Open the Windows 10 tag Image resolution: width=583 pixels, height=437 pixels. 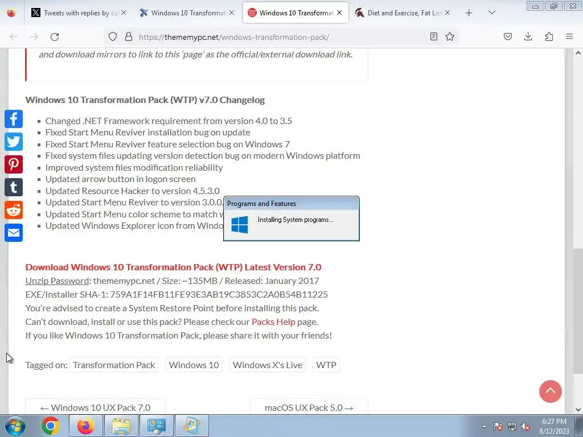click(194, 365)
